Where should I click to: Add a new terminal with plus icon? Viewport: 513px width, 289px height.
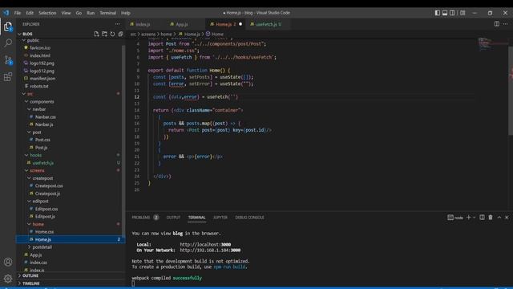(x=468, y=218)
